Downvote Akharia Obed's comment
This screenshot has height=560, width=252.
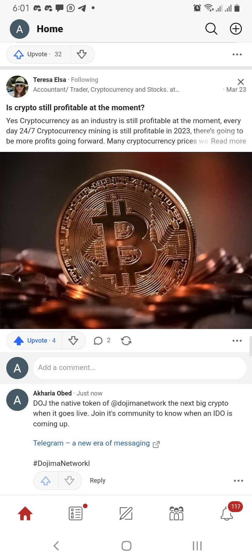coord(70,481)
